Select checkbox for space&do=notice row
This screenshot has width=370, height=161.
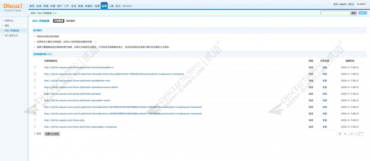tap(35, 100)
